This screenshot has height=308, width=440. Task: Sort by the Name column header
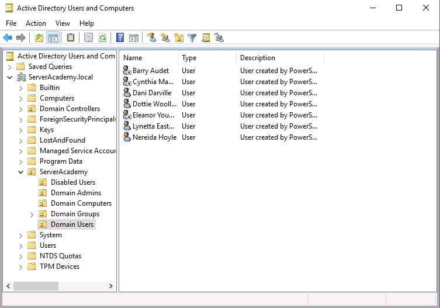(149, 58)
